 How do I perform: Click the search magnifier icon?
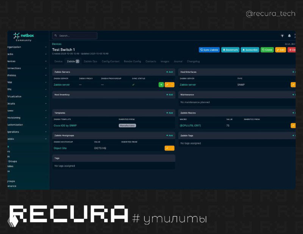(56, 35)
